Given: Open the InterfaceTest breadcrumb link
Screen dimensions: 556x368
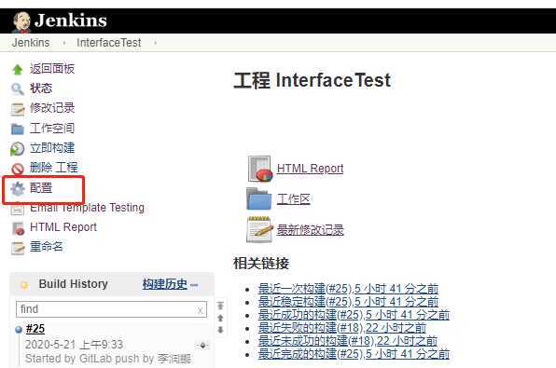Looking at the screenshot, I should coord(109,43).
